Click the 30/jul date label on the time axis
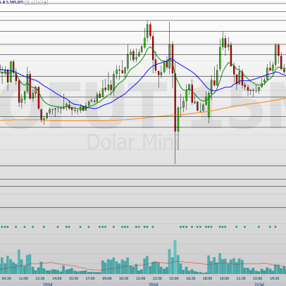The image size is (286, 286). pyautogui.click(x=153, y=284)
